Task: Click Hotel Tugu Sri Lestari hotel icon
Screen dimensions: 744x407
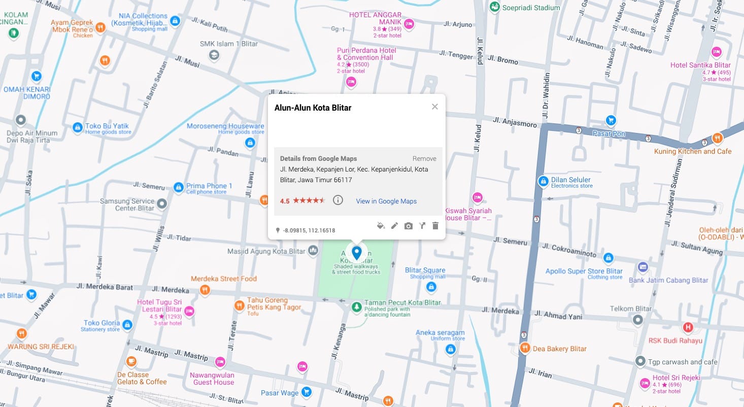Action: tap(189, 311)
